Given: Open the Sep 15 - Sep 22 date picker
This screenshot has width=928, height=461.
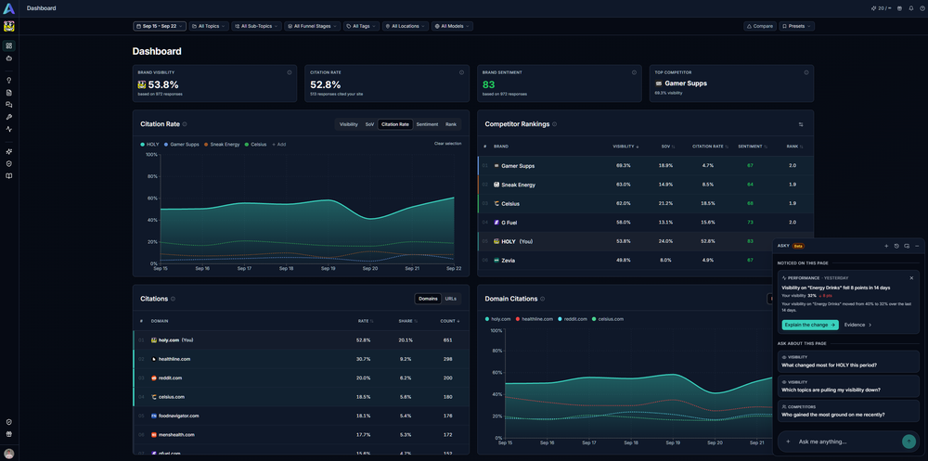Looking at the screenshot, I should click(x=160, y=26).
